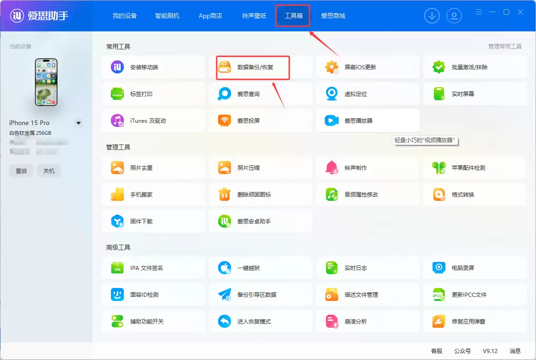Open 手机搬家 tool icon
The width and height of the screenshot is (536, 360).
pyautogui.click(x=117, y=194)
